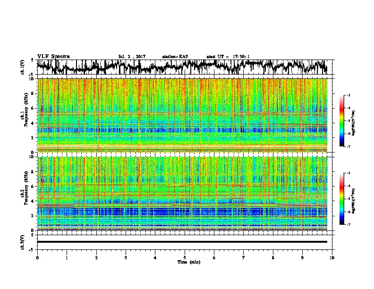Select the date text "Jul 2, 2017"
The width and height of the screenshot is (374, 289).
pos(132,57)
